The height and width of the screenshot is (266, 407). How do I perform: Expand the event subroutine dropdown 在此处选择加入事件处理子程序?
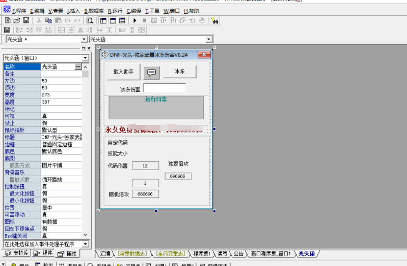[x=85, y=244]
